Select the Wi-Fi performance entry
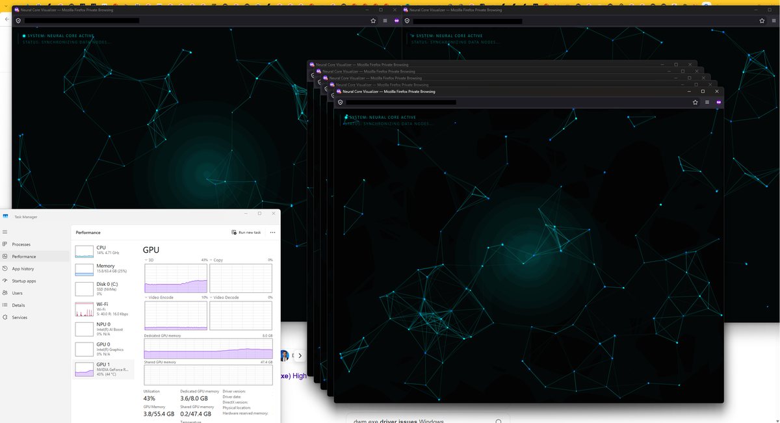Viewport: 780px width, 423px height. point(104,309)
